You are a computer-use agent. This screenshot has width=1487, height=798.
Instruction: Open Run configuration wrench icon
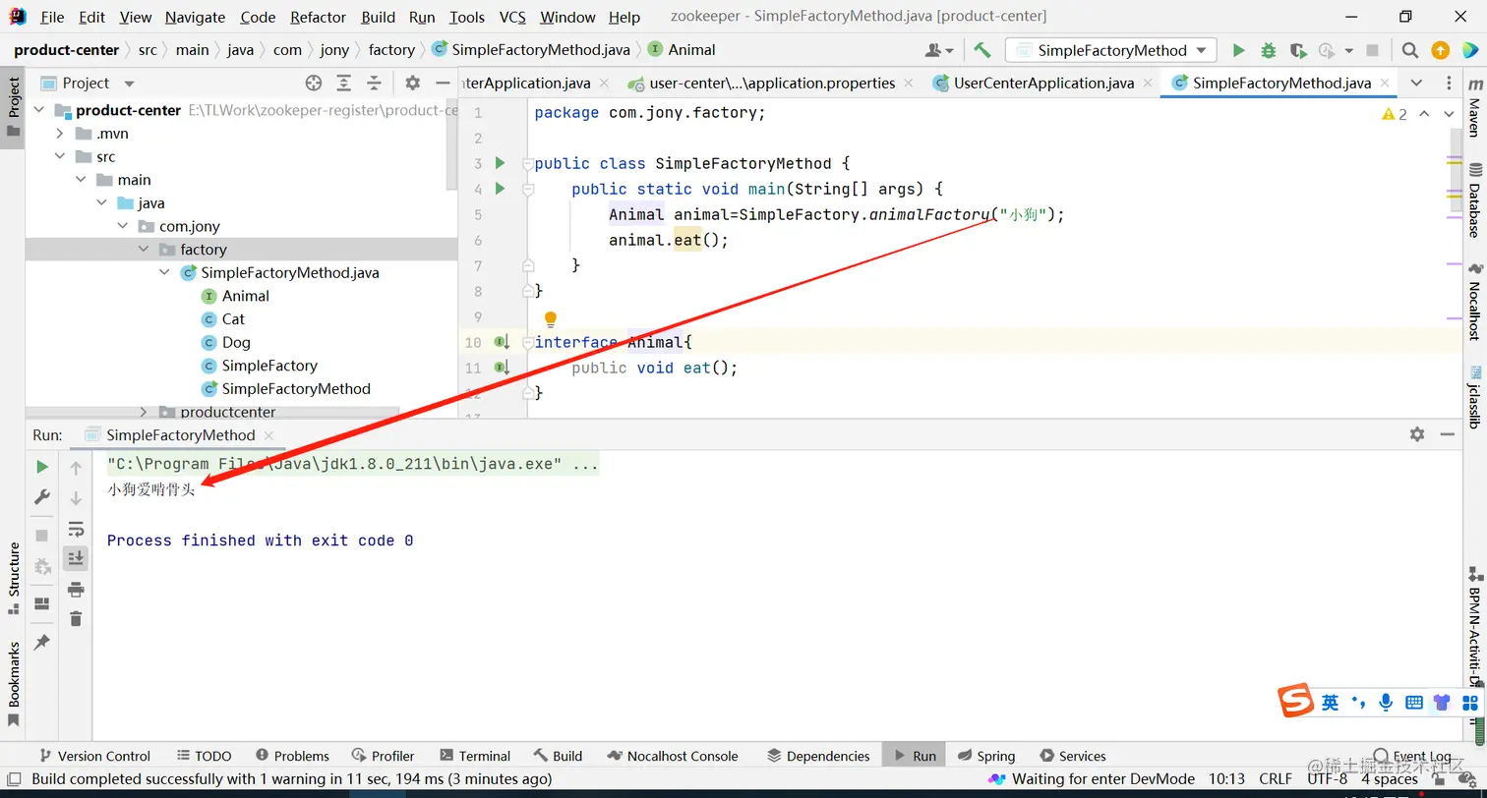[x=42, y=496]
